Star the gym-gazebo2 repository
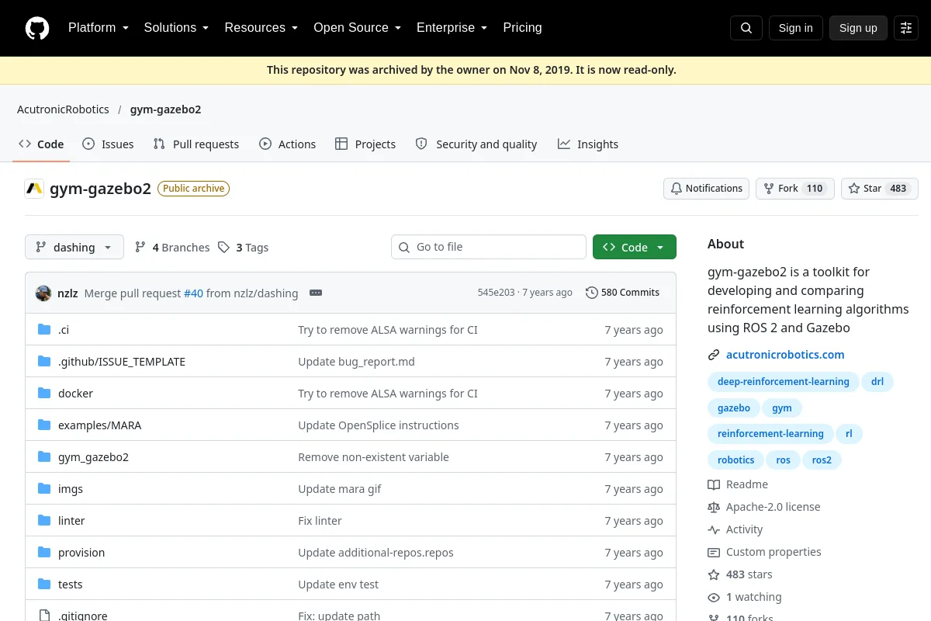Viewport: 931px width, 621px height. [x=880, y=189]
